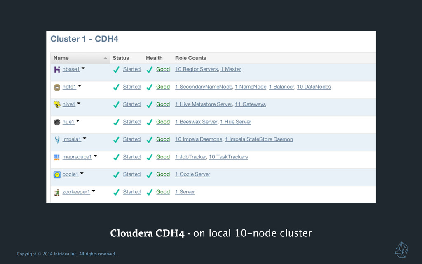Viewport: 422px width, 264px height.
Task: Open the 1 Hive Metastore Server link
Action: click(x=204, y=104)
